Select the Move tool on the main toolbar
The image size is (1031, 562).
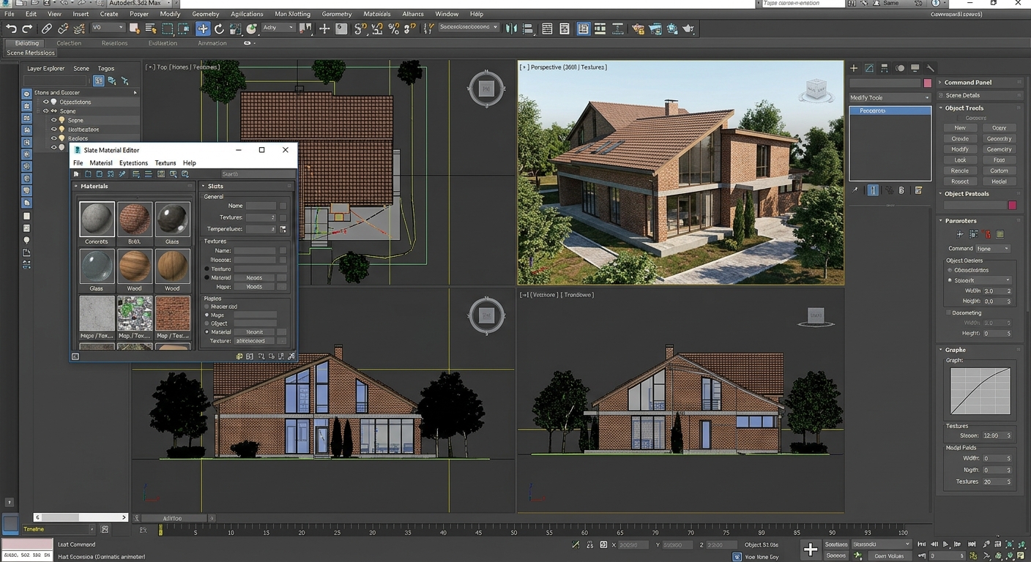point(201,29)
